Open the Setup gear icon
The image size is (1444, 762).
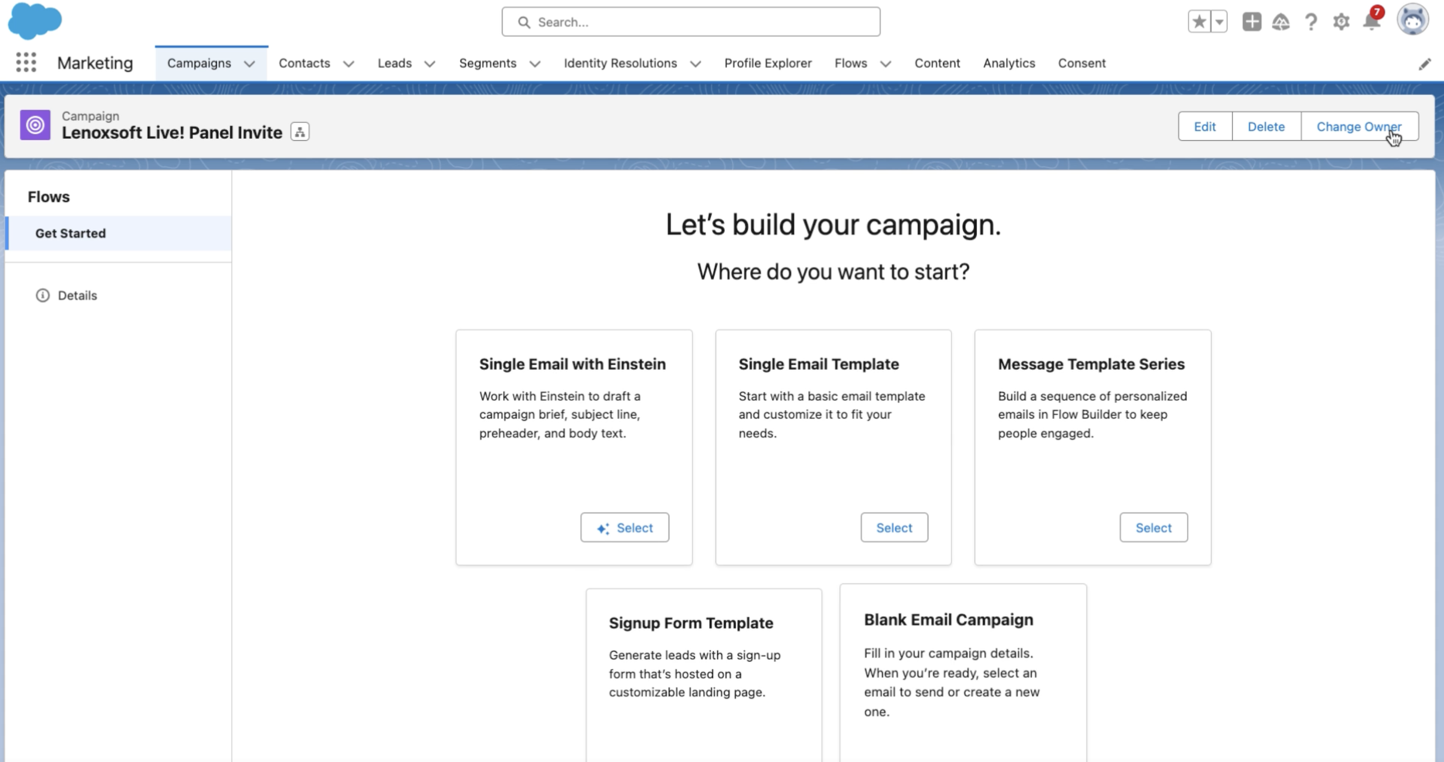pos(1341,22)
